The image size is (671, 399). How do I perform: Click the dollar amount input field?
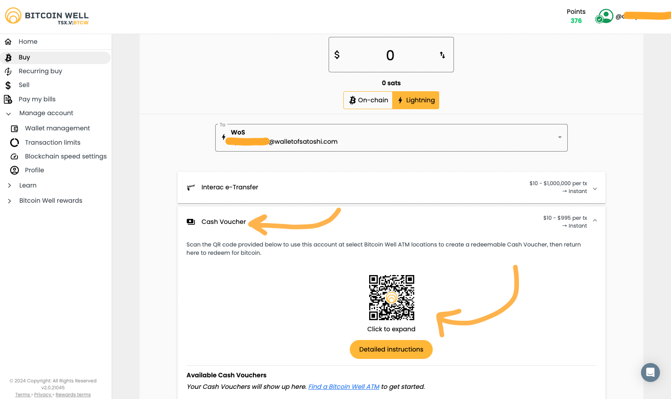391,55
